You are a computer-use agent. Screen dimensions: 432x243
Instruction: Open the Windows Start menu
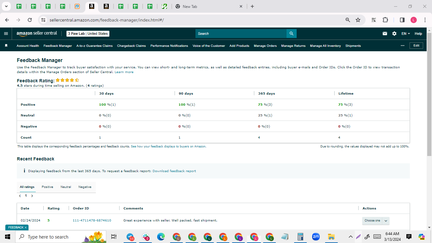8,237
